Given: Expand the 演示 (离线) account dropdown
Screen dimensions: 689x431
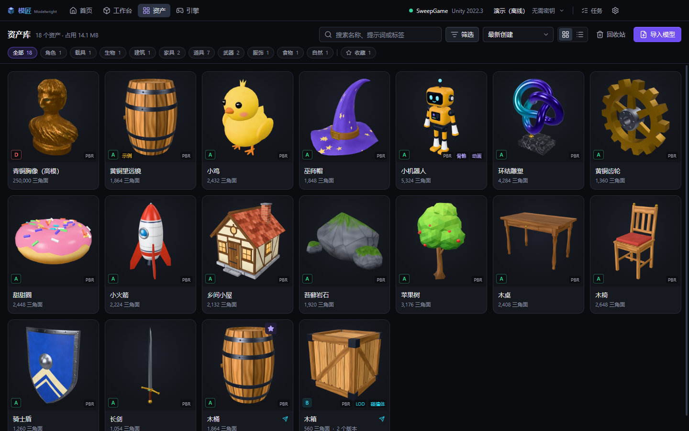Looking at the screenshot, I should click(x=529, y=11).
